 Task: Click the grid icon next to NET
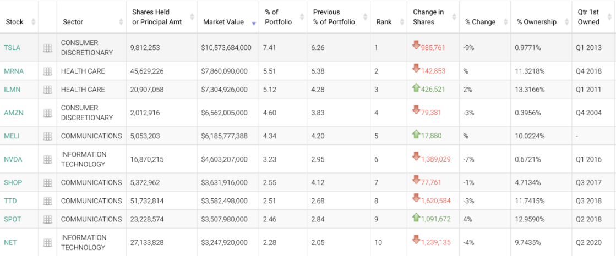[47, 242]
